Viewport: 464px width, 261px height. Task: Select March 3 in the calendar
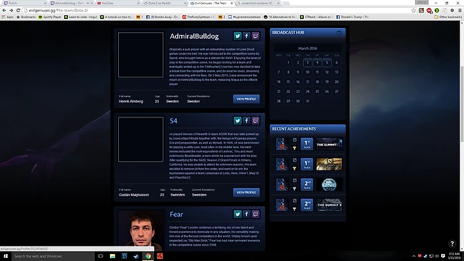point(308,62)
